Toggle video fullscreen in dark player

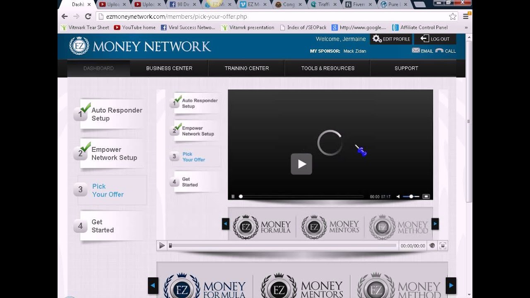tap(426, 197)
